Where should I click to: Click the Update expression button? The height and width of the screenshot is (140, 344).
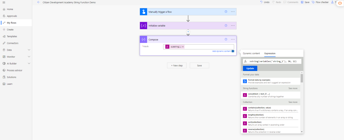coord(250,68)
